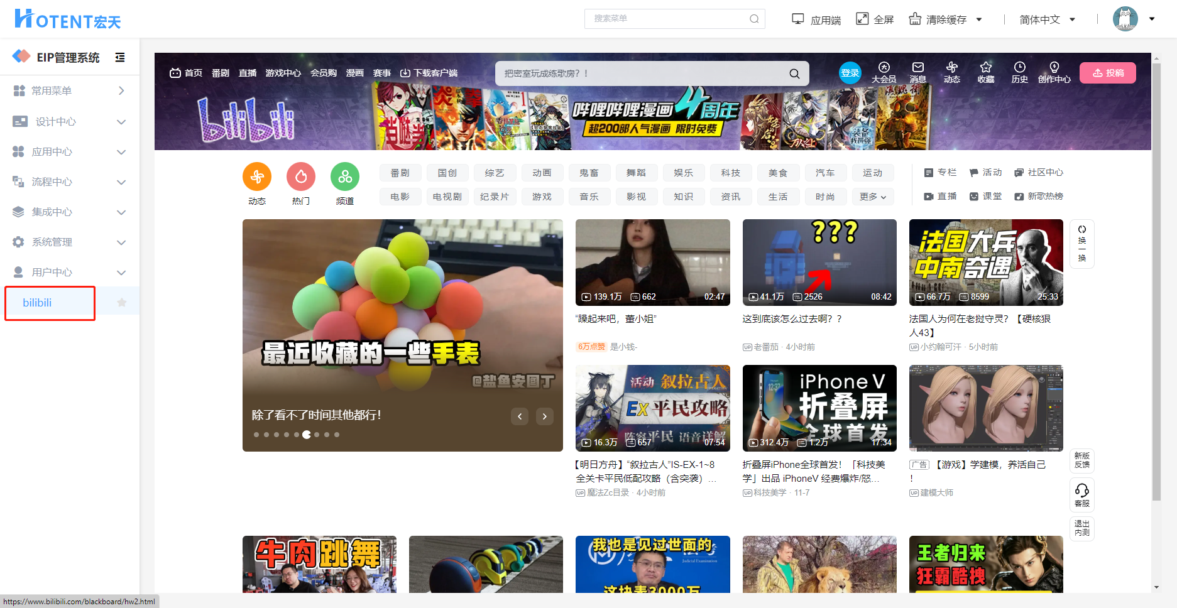Collapse the sidebar with the menu fold icon
Viewport: 1177px width, 608px height.
click(x=120, y=58)
